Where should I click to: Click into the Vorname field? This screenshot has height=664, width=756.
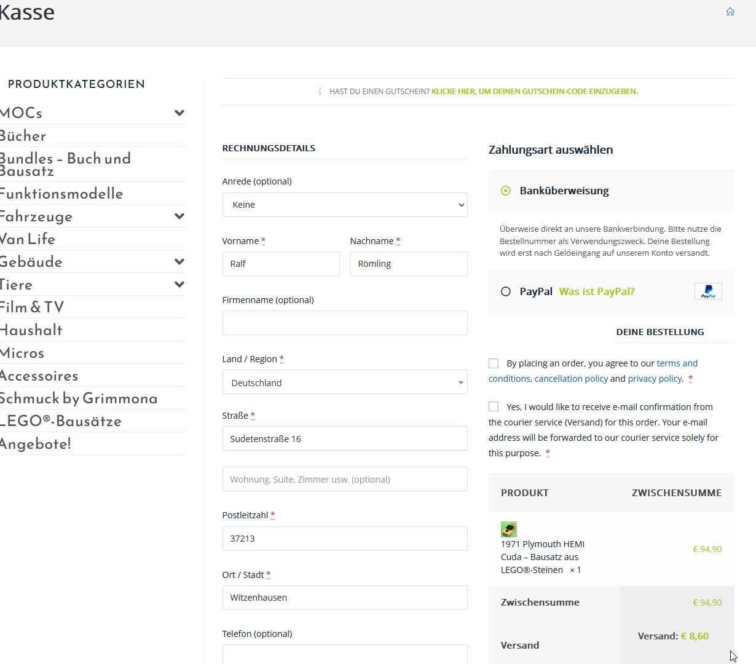point(281,264)
